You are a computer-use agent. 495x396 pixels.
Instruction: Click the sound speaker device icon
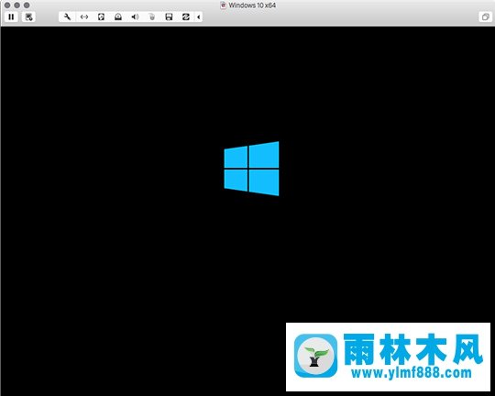click(135, 16)
